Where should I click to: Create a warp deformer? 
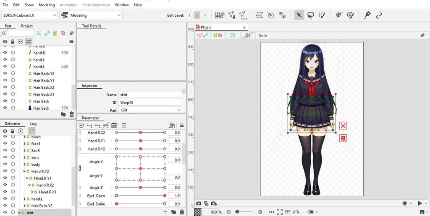click(x=260, y=15)
